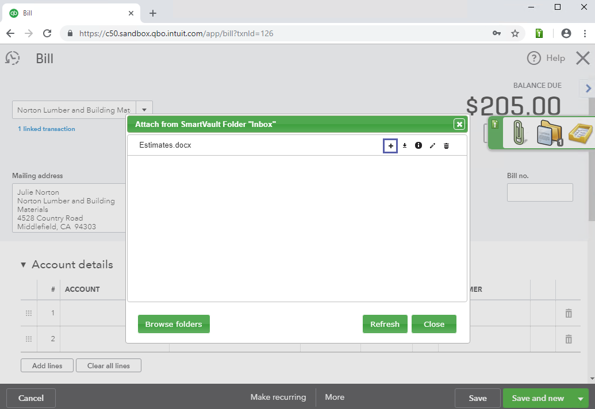The height and width of the screenshot is (409, 595).
Task: Delete line 1 using its trash icon
Action: click(569, 313)
